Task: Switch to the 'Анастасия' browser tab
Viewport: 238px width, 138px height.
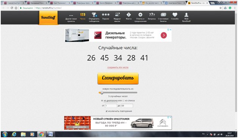Action: click(x=175, y=3)
